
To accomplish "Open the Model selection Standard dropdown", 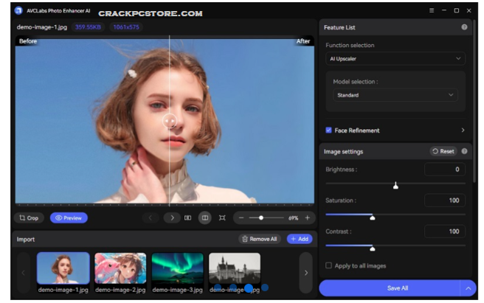I will 395,95.
